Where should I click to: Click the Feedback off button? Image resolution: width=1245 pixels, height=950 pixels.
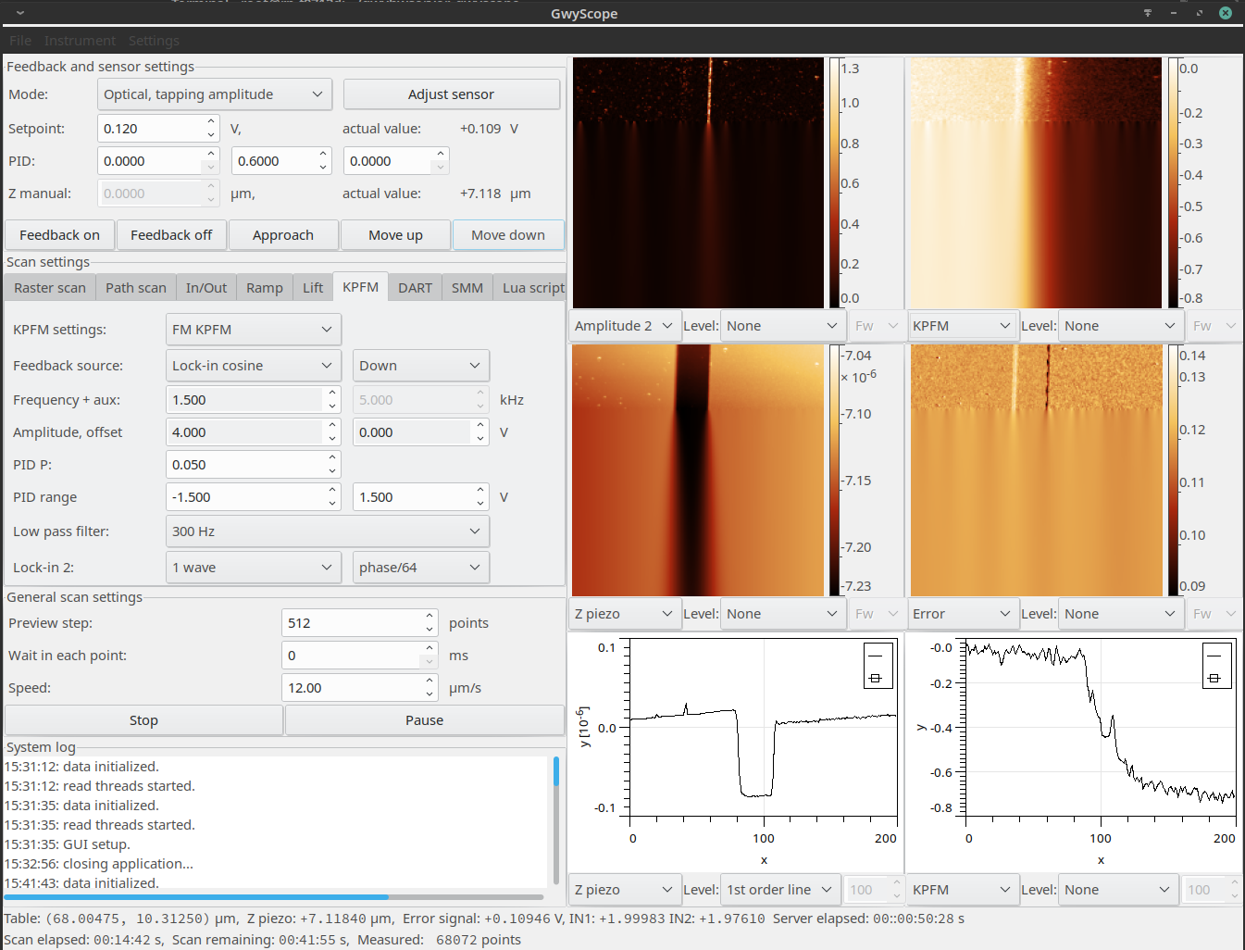coord(171,235)
